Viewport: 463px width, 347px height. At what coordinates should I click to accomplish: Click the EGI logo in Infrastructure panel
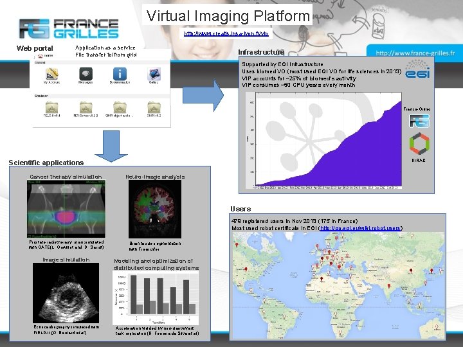coord(417,69)
